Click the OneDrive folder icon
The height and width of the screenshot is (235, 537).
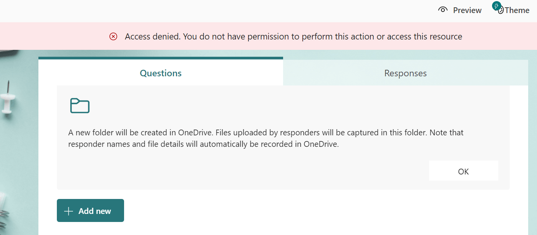(x=80, y=106)
